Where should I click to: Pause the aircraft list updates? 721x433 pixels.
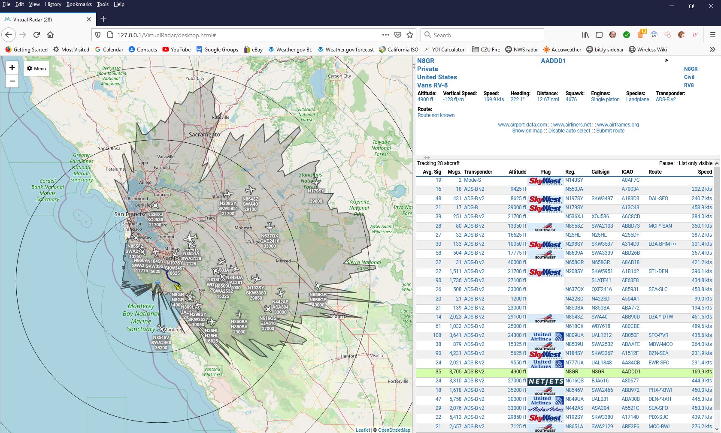coord(666,163)
